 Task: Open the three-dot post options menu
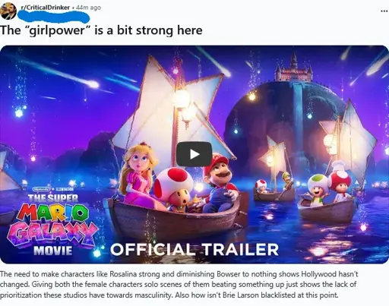click(384, 11)
